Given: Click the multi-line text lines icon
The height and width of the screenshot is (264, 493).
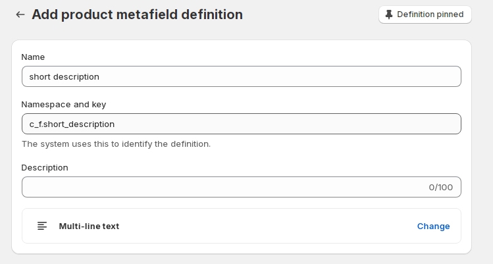Looking at the screenshot, I should 42,226.
